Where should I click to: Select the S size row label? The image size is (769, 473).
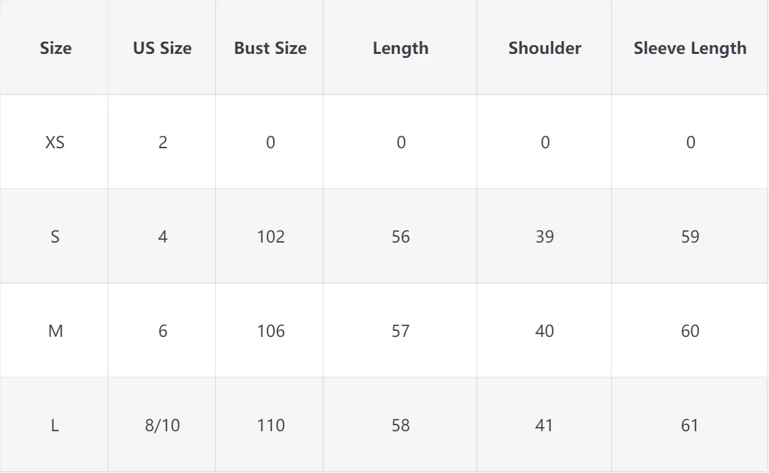pos(53,236)
